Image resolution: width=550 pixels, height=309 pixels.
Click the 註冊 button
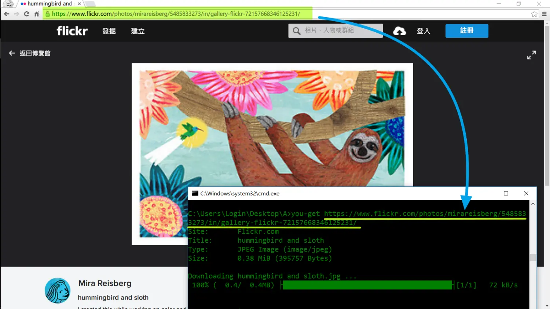pyautogui.click(x=467, y=31)
